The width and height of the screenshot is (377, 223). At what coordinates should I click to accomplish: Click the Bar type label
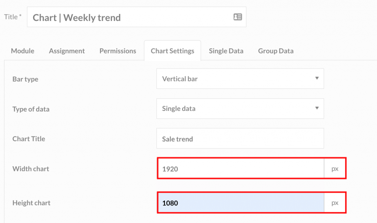click(x=25, y=79)
